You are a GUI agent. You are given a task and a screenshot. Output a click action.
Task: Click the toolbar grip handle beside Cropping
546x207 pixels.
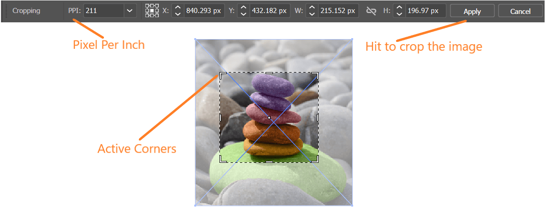pos(6,11)
